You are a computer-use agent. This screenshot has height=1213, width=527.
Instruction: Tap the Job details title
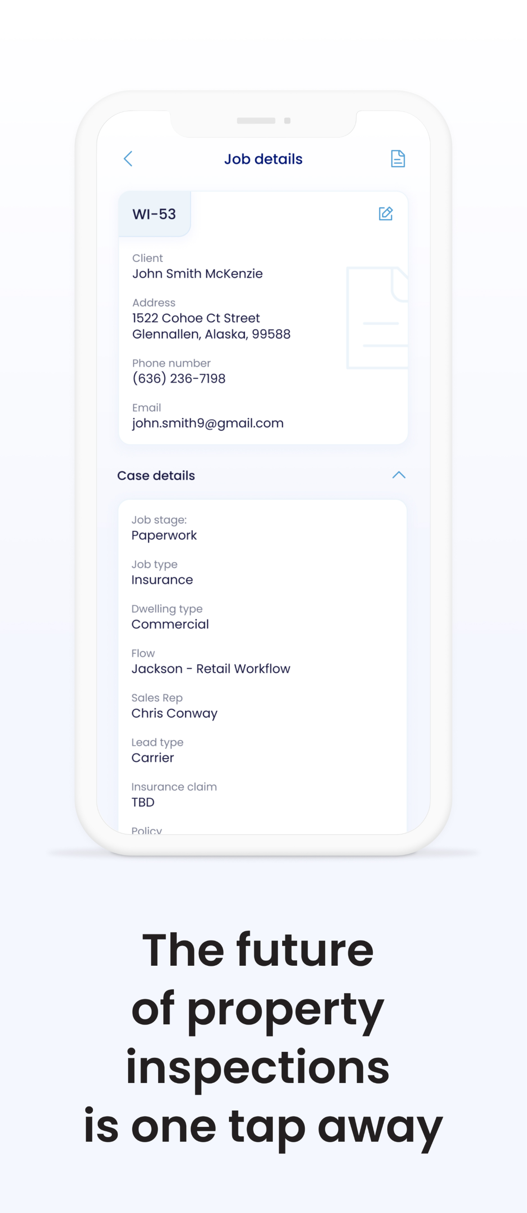263,159
